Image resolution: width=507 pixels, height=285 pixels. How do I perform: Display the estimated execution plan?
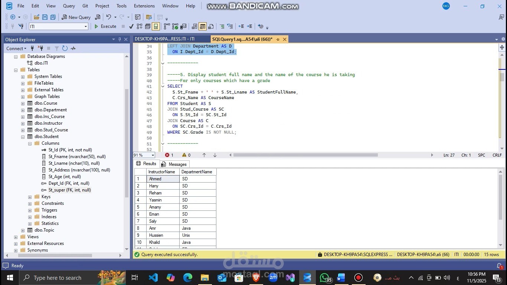click(140, 26)
